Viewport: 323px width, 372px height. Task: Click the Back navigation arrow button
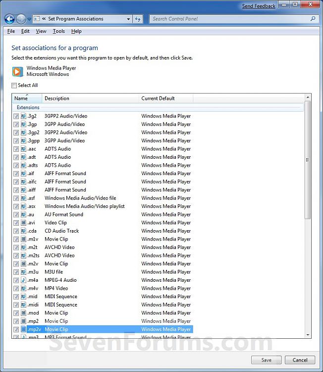click(10, 19)
